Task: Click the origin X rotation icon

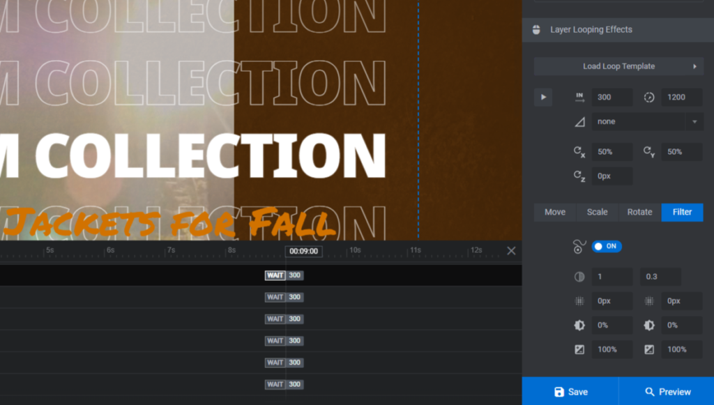Action: (x=579, y=151)
